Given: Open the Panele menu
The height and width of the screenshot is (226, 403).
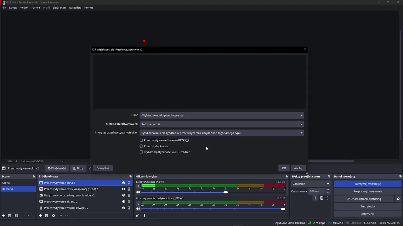Looking at the screenshot, I should point(36,8).
